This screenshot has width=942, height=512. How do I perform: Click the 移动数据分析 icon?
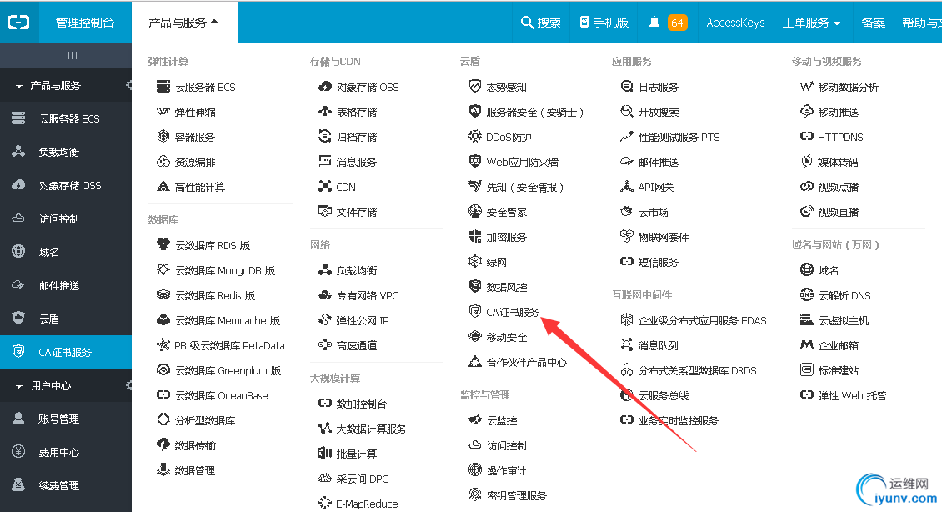coord(807,87)
